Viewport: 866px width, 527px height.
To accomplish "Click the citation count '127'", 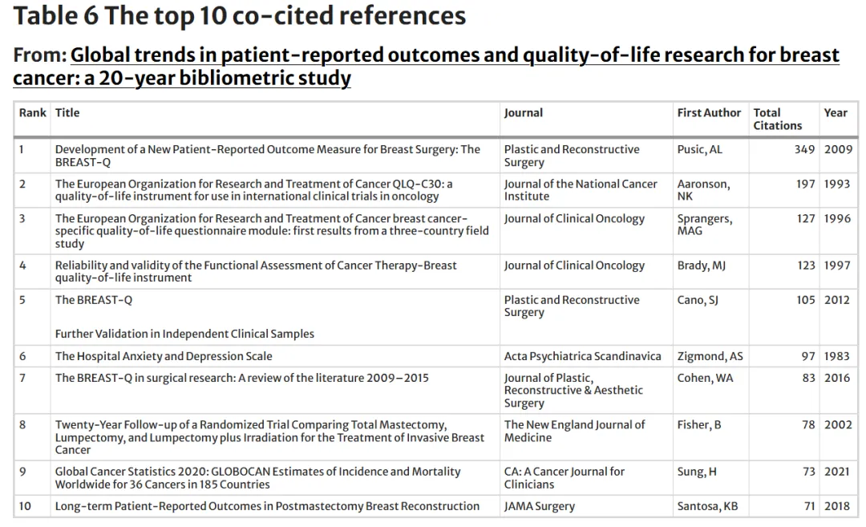I will coord(806,219).
